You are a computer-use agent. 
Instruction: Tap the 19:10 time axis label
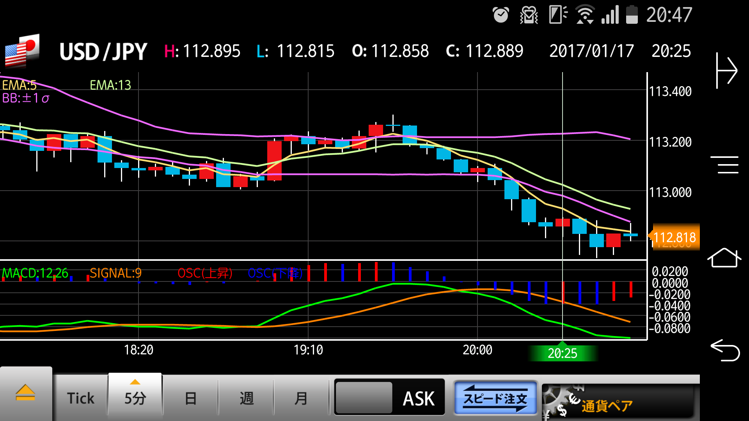click(x=308, y=350)
